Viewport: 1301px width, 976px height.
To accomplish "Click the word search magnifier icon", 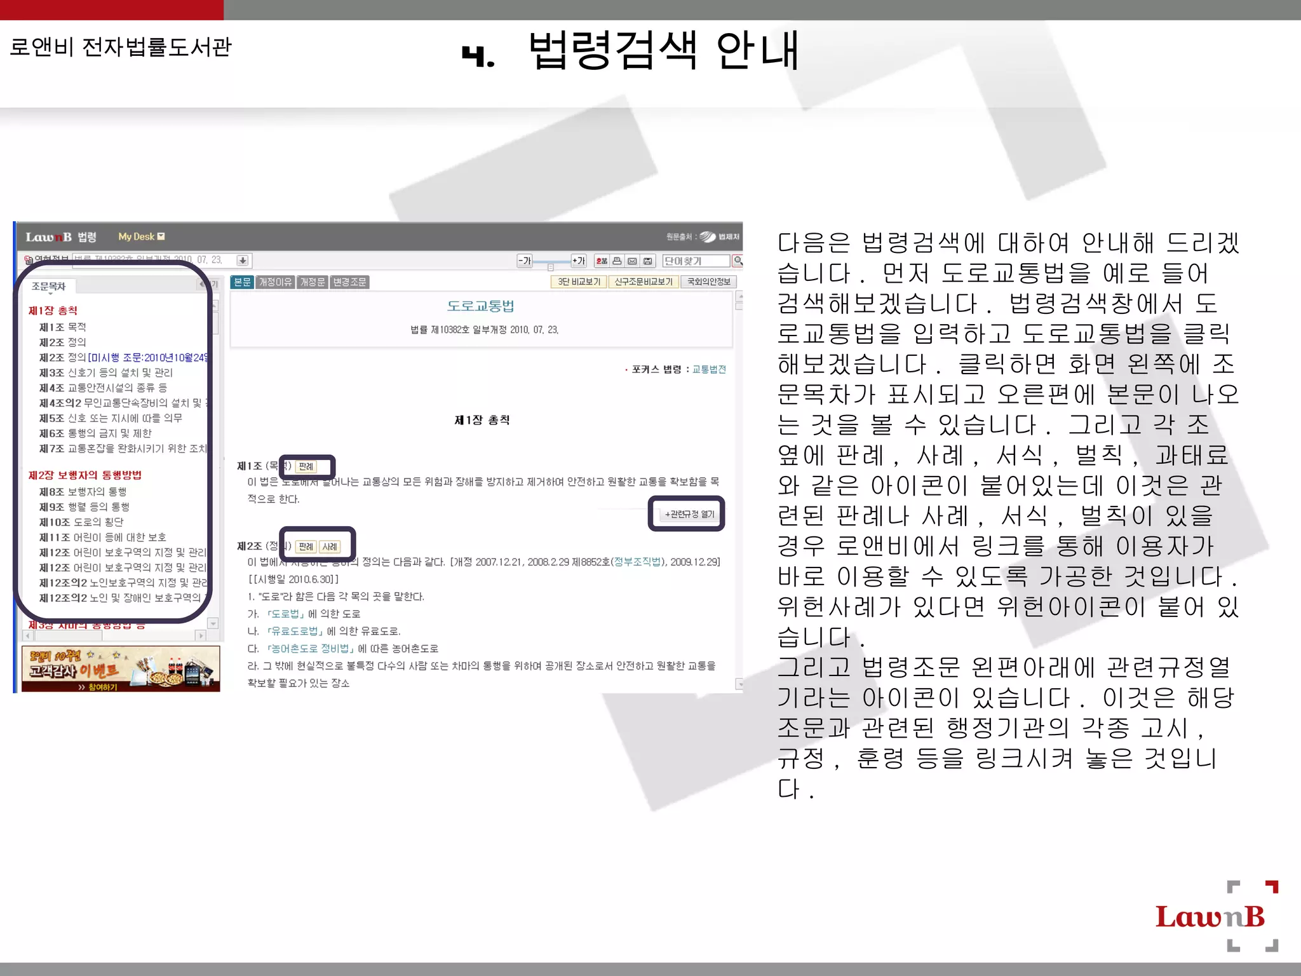I will pyautogui.click(x=738, y=261).
